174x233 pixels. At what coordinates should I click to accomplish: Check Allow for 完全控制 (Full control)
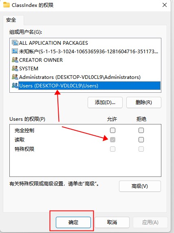112,130
